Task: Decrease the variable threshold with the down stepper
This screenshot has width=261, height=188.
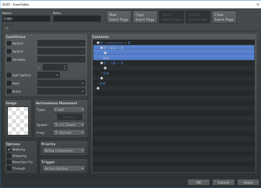Action: 65,69
